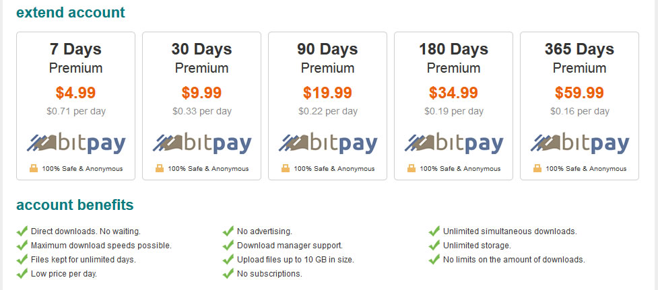
Task: Click the account benefits section title
Action: [x=75, y=205]
